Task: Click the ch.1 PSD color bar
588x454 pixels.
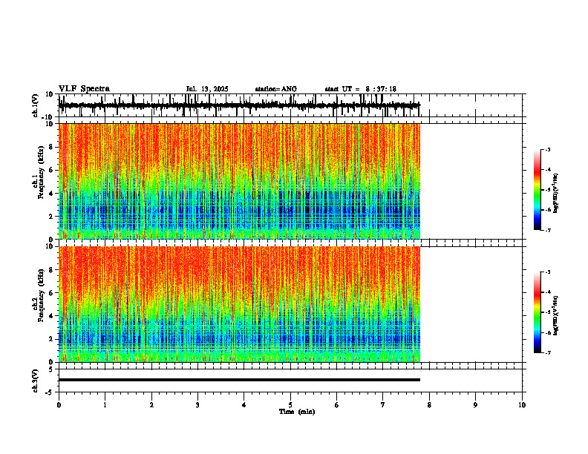Action: tap(537, 190)
